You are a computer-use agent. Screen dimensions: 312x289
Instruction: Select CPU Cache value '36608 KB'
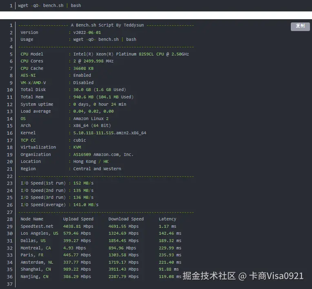click(x=83, y=69)
